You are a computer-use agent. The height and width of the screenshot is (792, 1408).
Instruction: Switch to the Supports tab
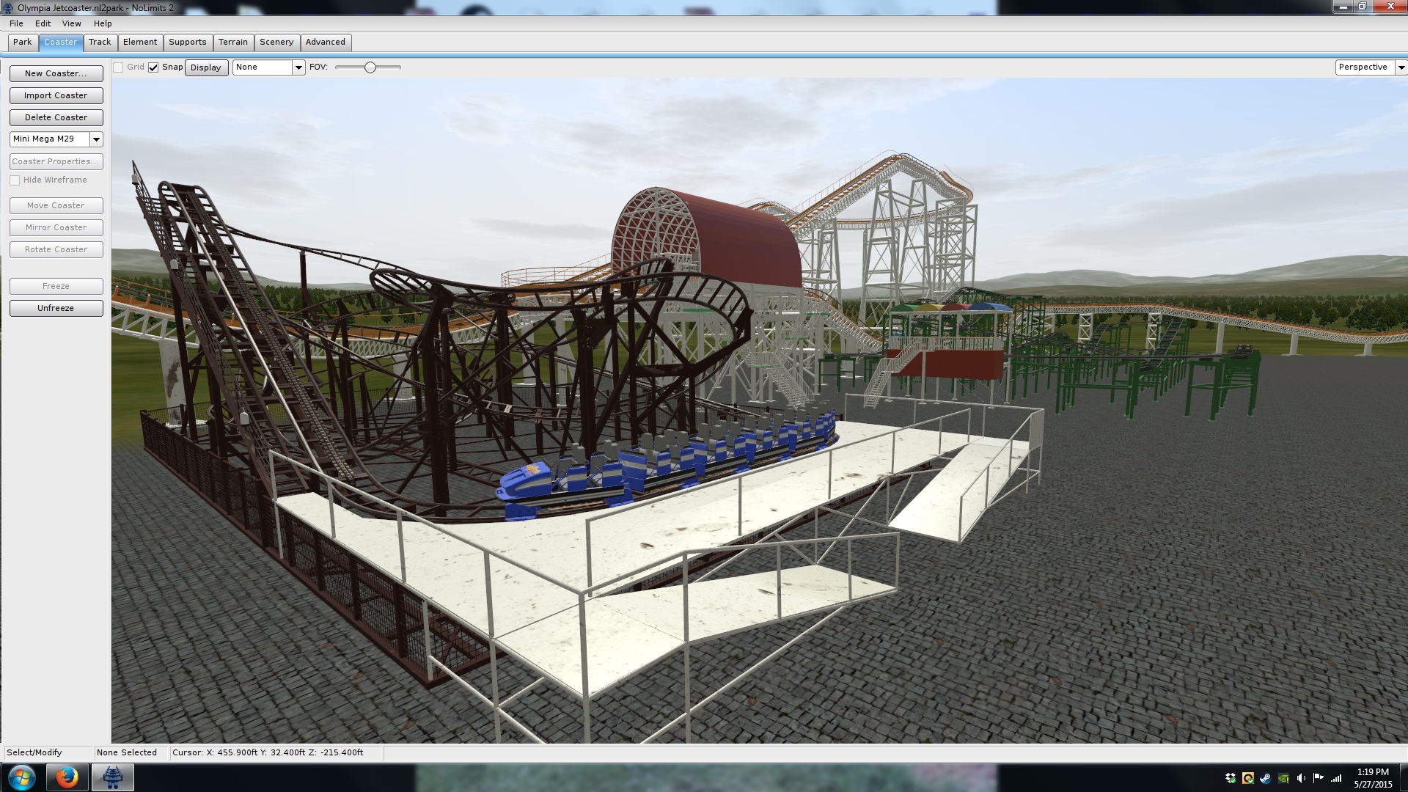(187, 43)
